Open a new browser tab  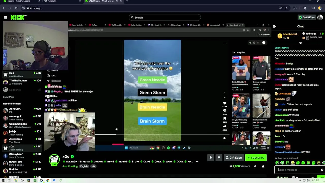pos(127,1)
